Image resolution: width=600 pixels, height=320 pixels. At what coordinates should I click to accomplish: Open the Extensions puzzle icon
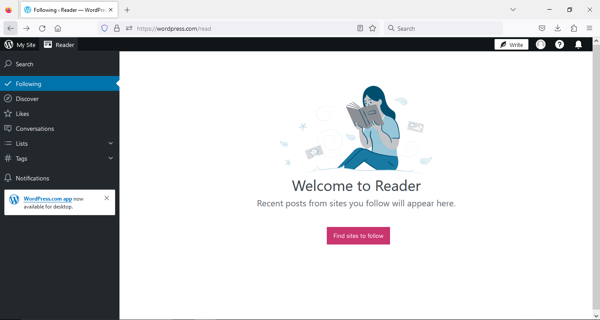(574, 29)
